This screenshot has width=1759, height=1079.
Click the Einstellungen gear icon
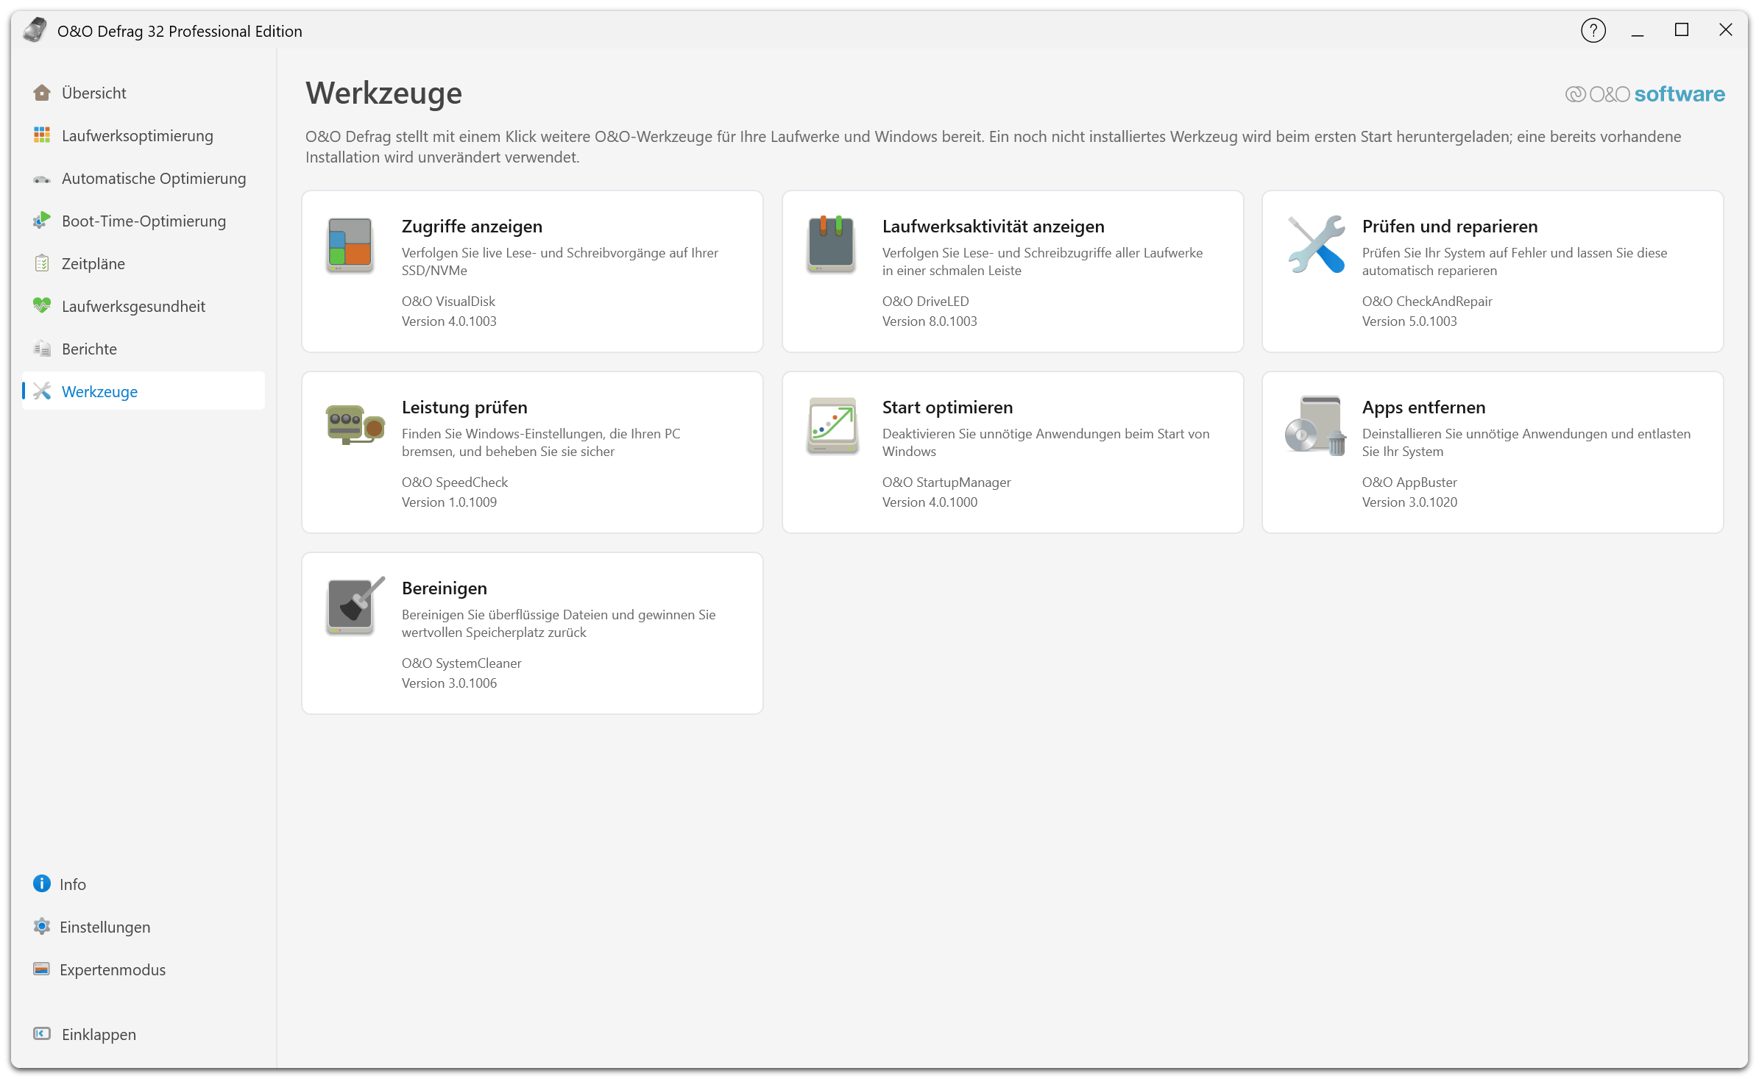click(x=42, y=927)
